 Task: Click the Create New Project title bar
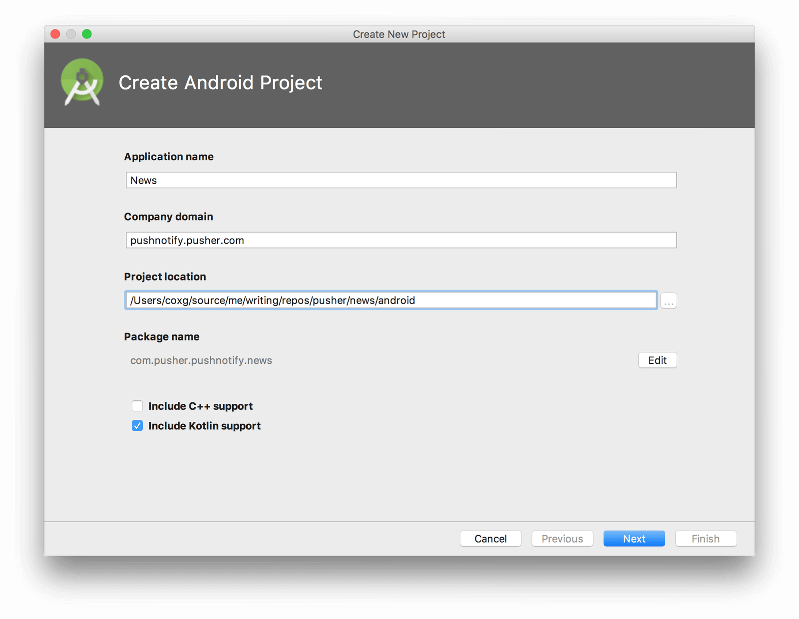[x=399, y=34]
